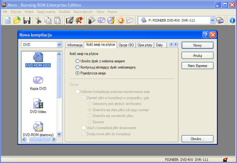Viewport: 237px width, 163px height.
Task: Click the New compilation document icon
Action: tap(7, 20)
